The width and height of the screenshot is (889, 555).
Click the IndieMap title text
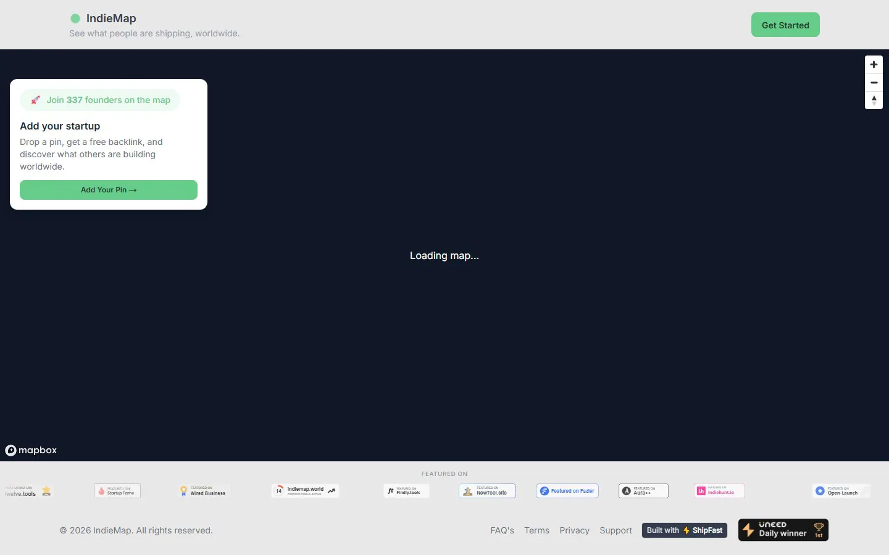tap(111, 18)
